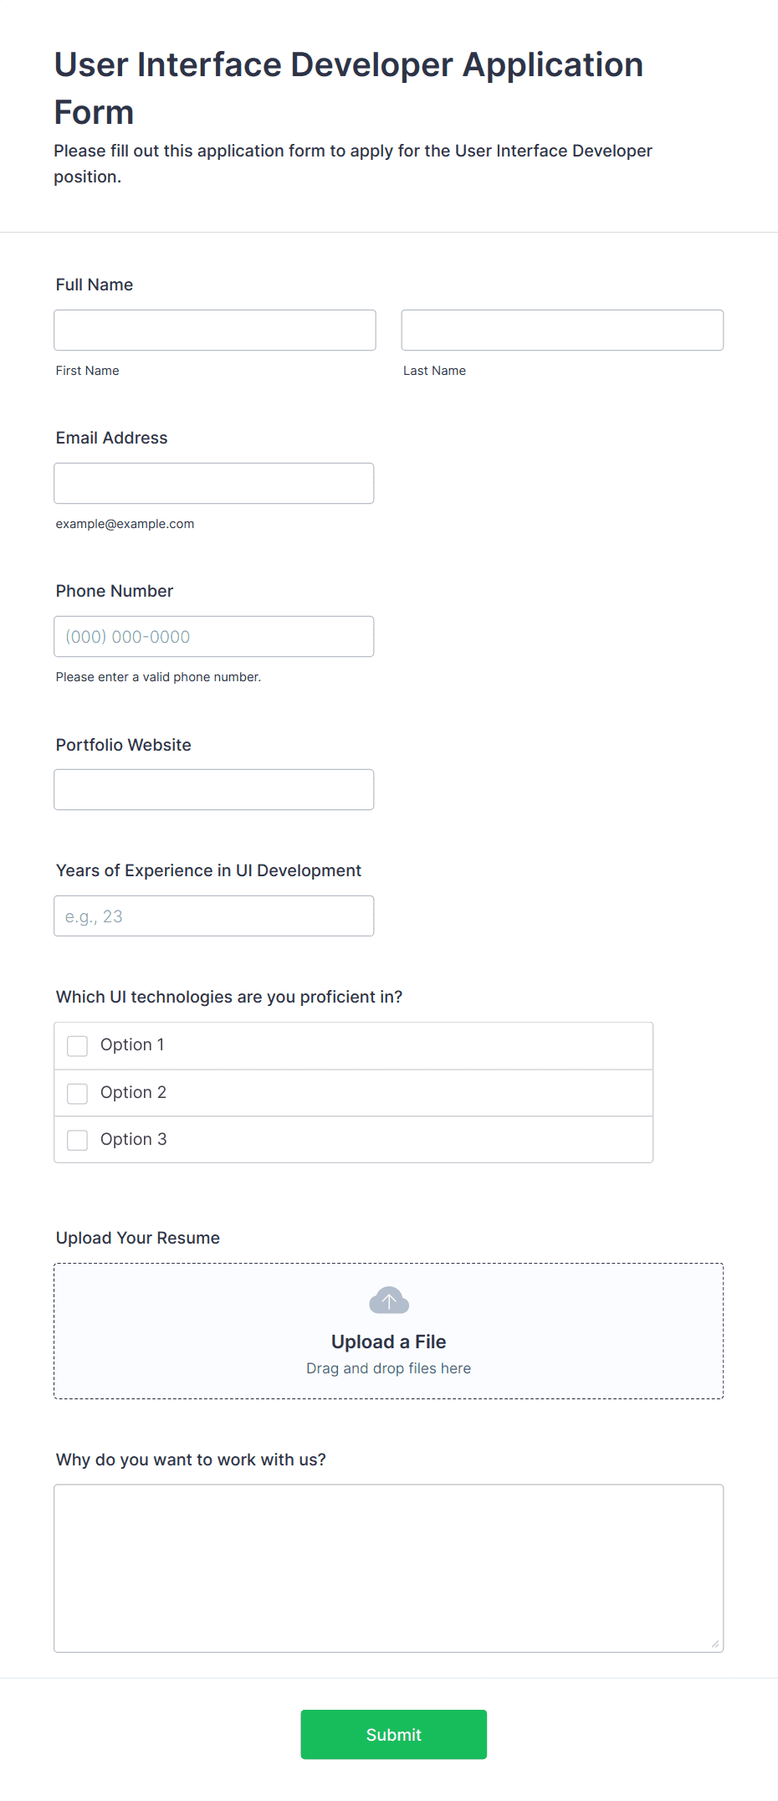Image resolution: width=778 pixels, height=1801 pixels.
Task: Click the Upload a File heading
Action: 389,1342
